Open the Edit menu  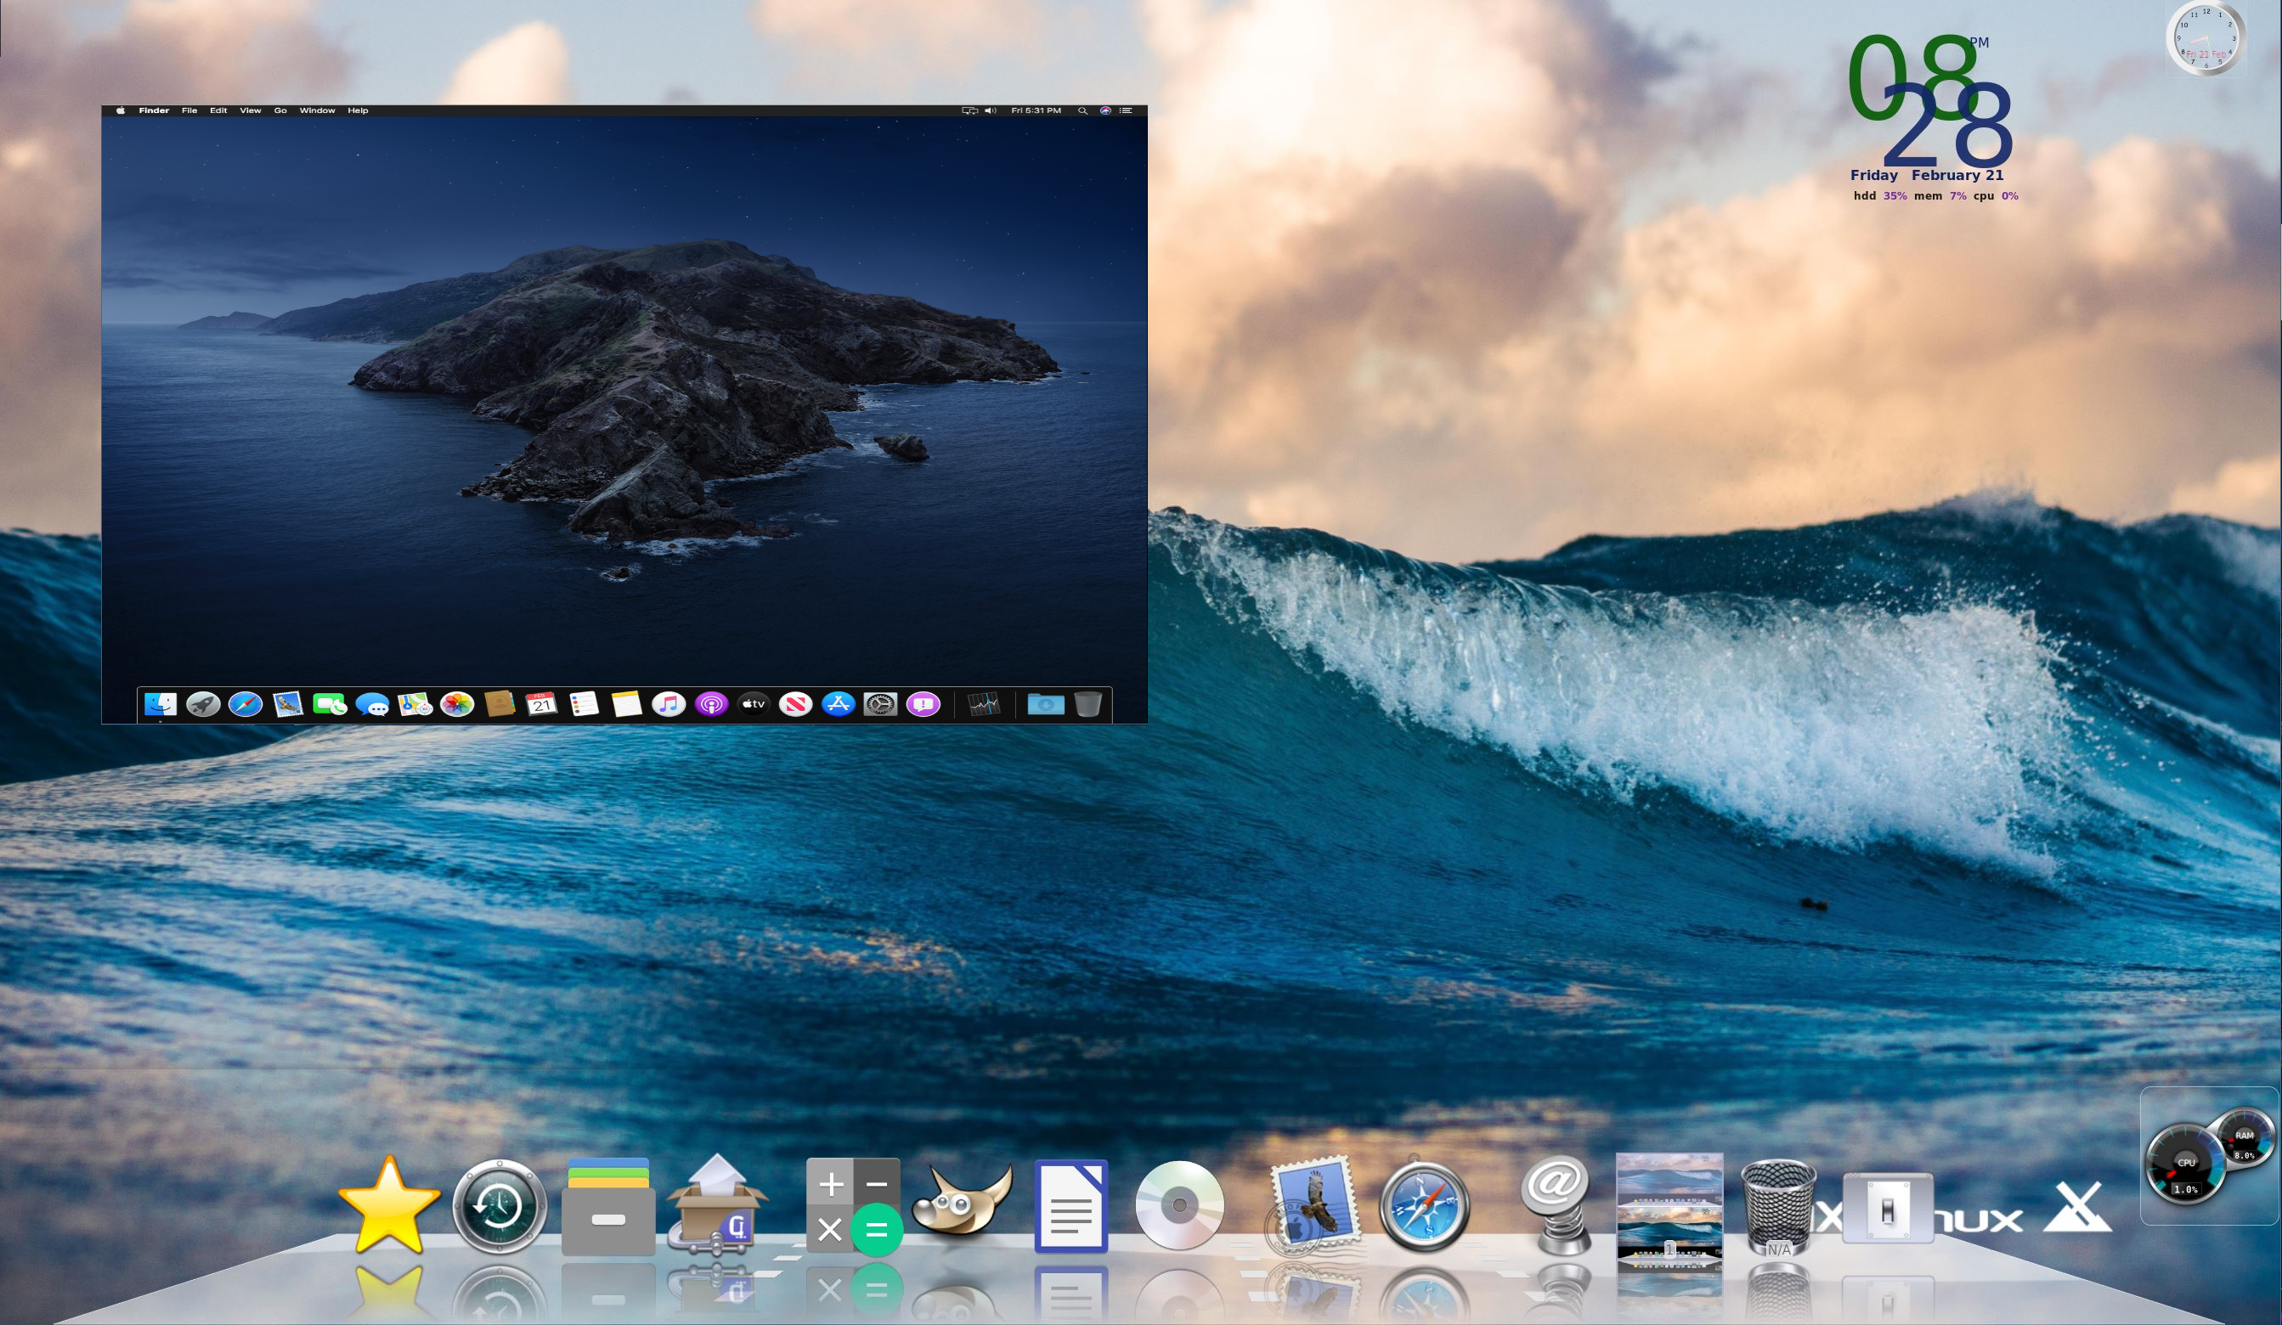(x=218, y=110)
